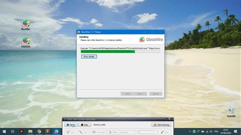Image resolution: width=241 pixels, height=135 pixels.
Task: Switch to the GlassWire installer taskbar icon
Action: [56, 132]
